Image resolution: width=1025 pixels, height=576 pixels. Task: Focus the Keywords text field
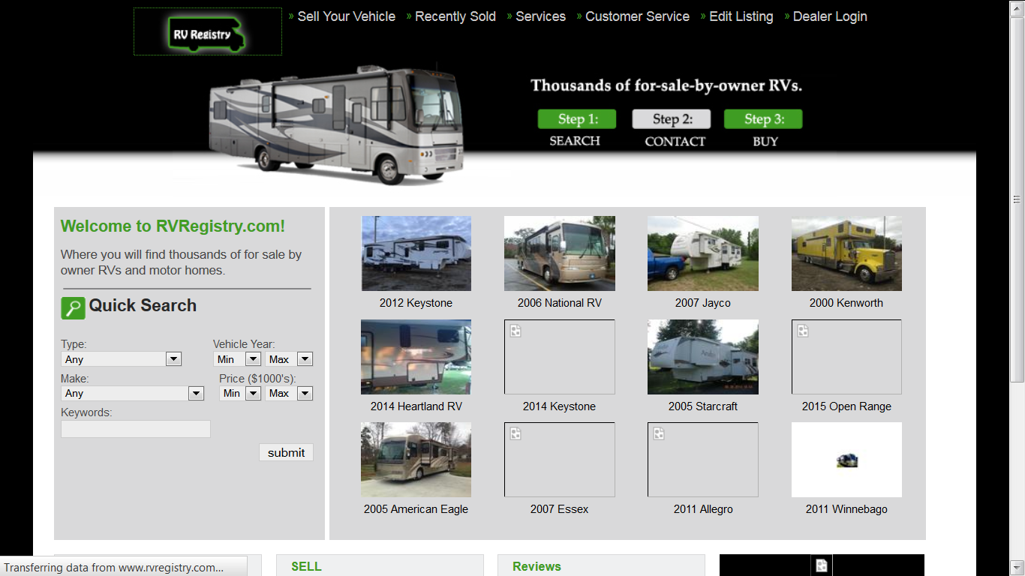tap(136, 429)
